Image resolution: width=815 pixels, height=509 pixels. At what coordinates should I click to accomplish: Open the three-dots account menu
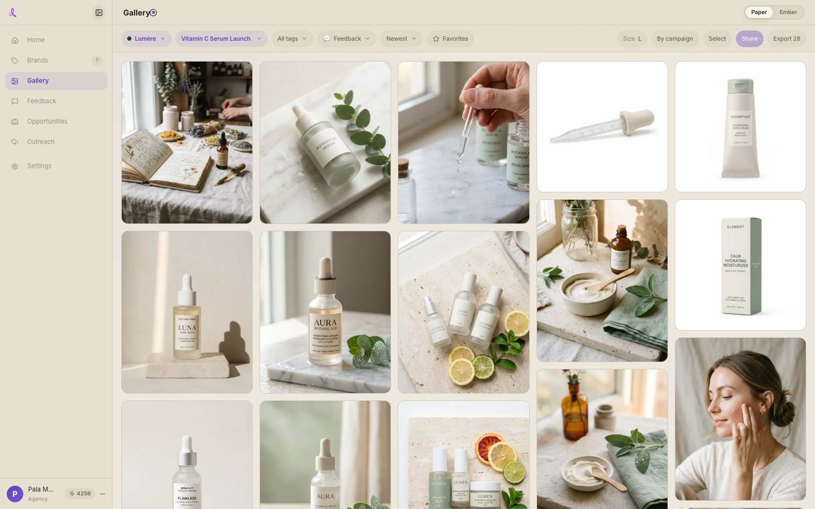pyautogui.click(x=102, y=494)
